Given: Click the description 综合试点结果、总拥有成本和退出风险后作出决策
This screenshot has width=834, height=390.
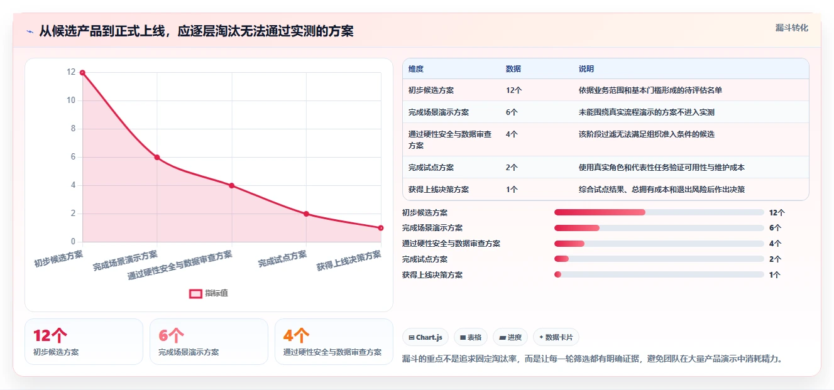Looking at the screenshot, I should point(662,189).
